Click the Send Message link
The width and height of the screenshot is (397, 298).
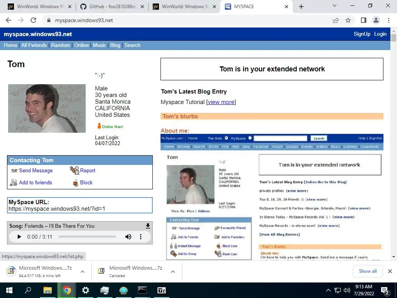(x=36, y=171)
